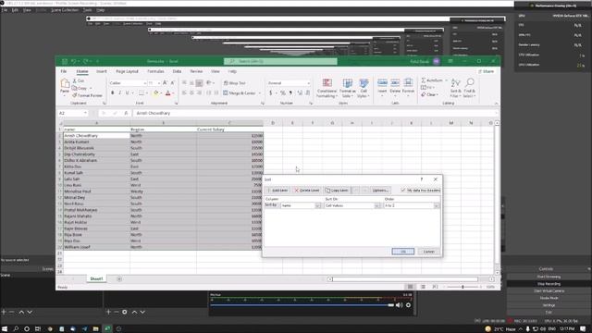Click the Cut scissors icon

coord(75,80)
